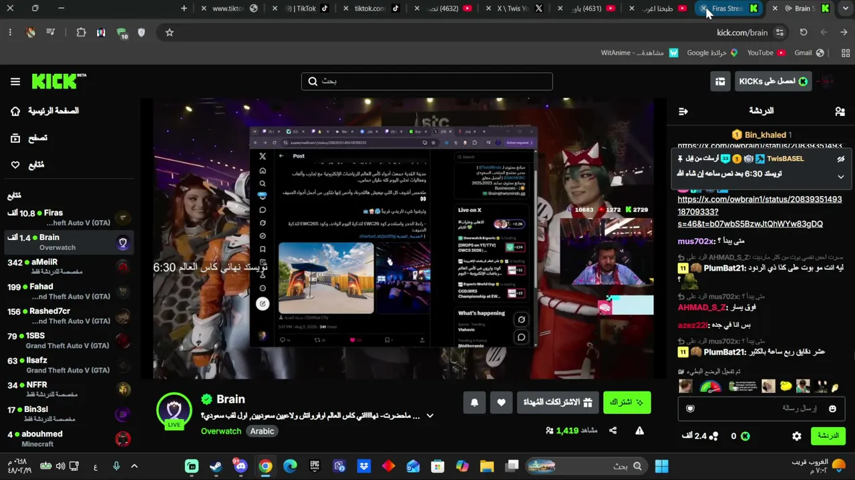
Task: Open the Chrome three-dot menu
Action: coord(10,32)
